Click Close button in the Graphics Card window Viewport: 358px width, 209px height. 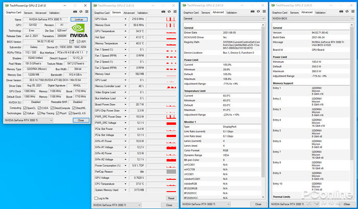click(81, 120)
